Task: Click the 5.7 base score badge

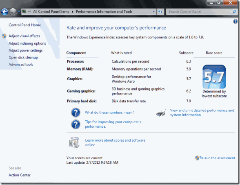Action: coord(214,77)
